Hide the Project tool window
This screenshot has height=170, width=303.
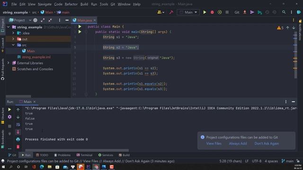tap(67, 20)
